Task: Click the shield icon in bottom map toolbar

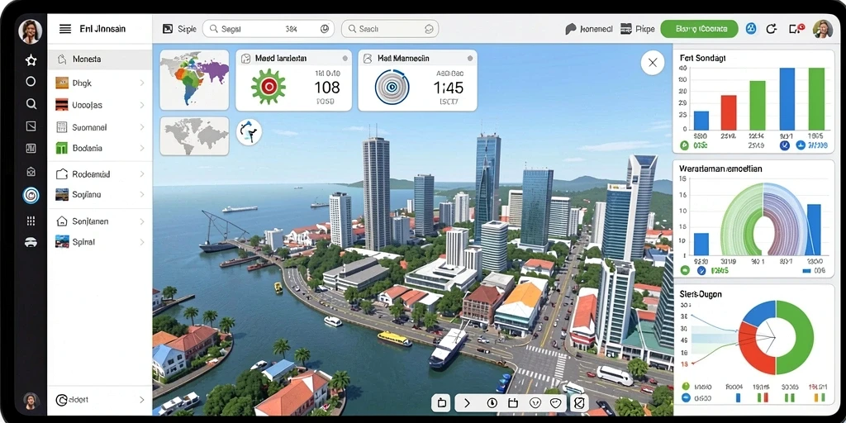Action: click(555, 403)
